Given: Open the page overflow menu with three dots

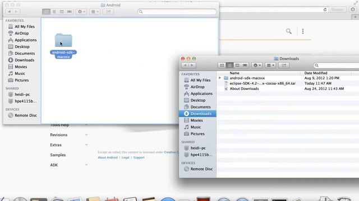Looking at the screenshot, I should (303, 31).
